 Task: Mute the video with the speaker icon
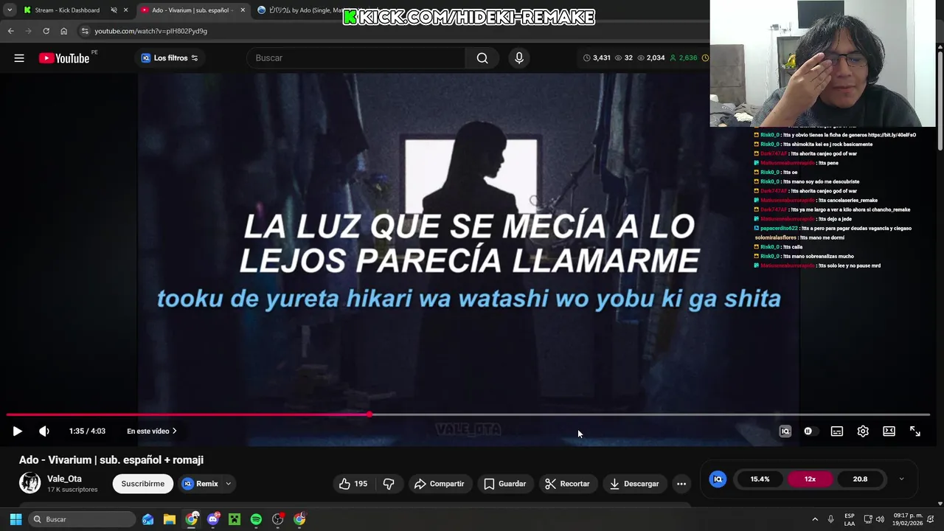[44, 431]
